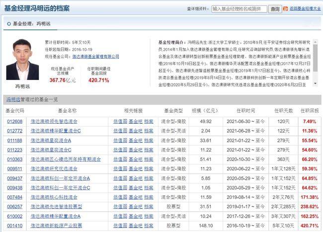Click 估值图 in the 012772 row
Screen dimensions: 323x232
pyautogui.click(x=120, y=131)
